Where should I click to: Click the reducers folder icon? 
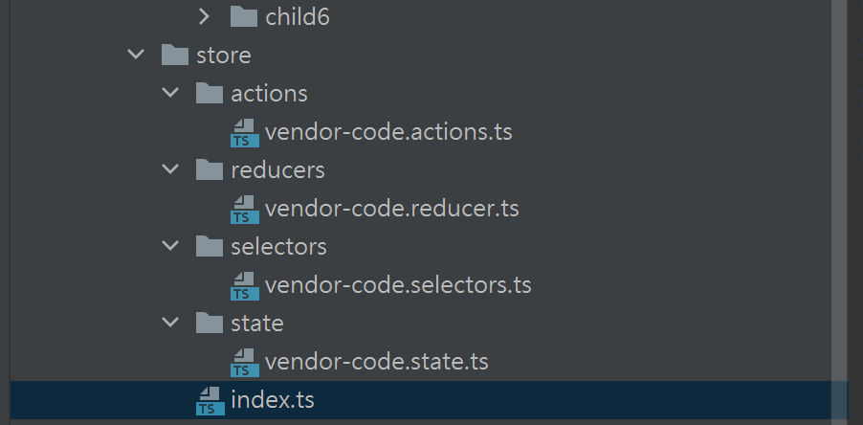point(210,169)
